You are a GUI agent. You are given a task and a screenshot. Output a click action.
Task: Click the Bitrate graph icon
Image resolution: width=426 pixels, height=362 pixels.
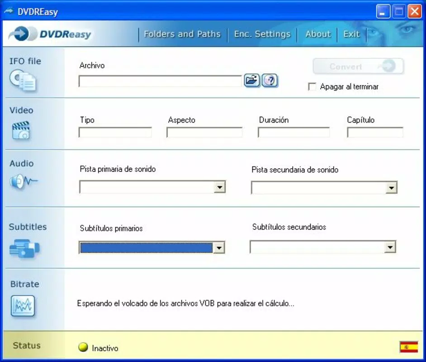23,306
